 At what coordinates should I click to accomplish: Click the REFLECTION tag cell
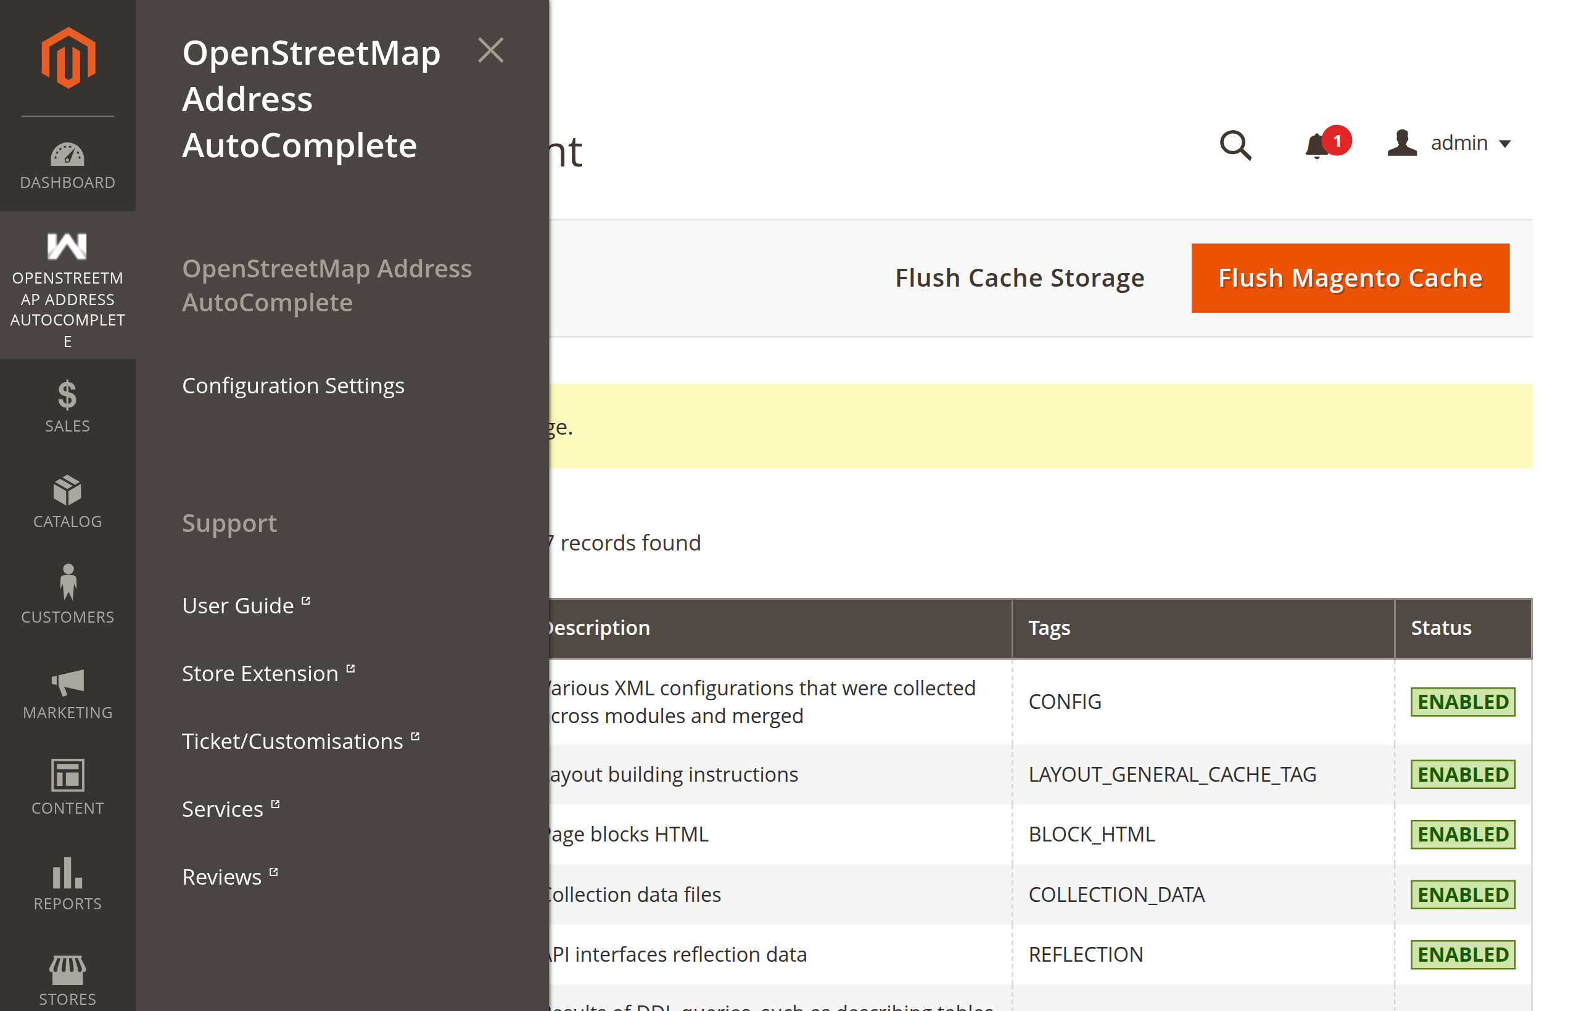[1086, 954]
